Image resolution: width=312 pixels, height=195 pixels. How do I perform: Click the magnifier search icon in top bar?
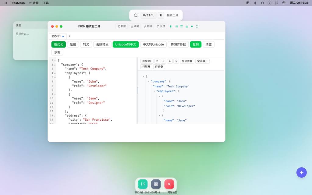[262, 3]
